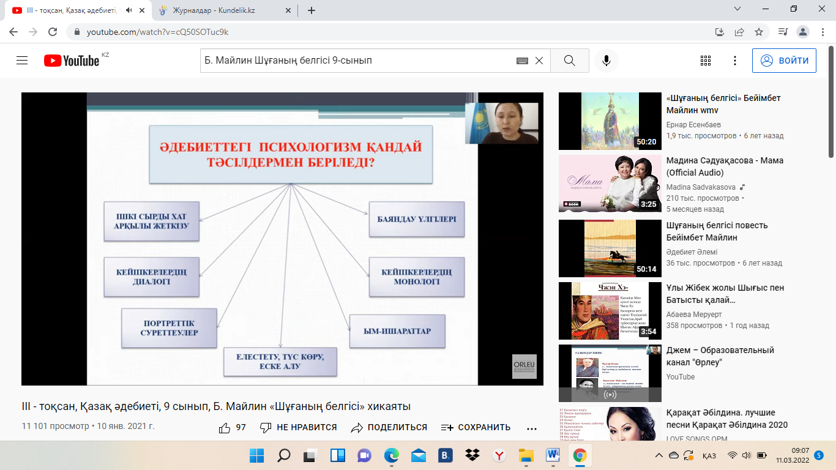Go to the YouTube home logo
This screenshot has height=470, width=836.
(72, 61)
